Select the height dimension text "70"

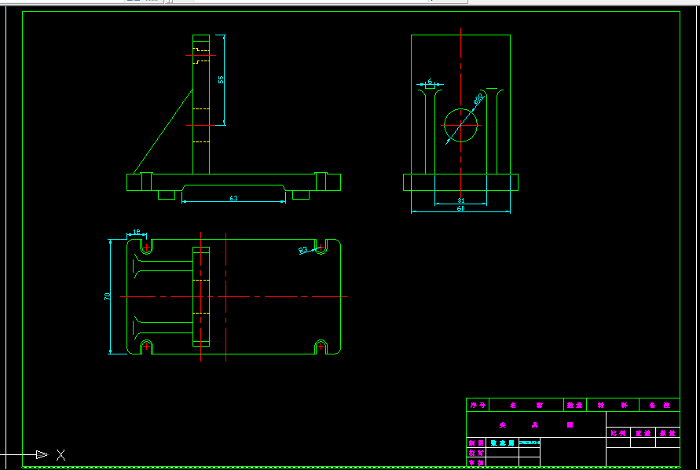point(107,296)
